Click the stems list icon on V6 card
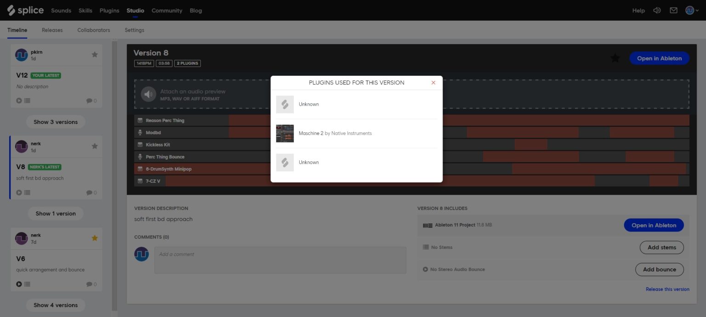 tap(28, 284)
